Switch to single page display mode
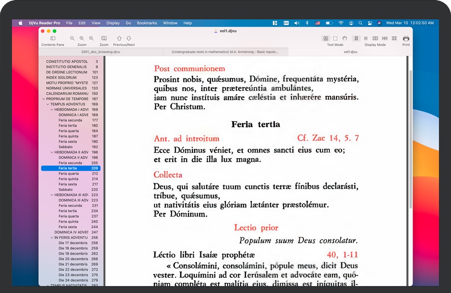 click(356, 39)
